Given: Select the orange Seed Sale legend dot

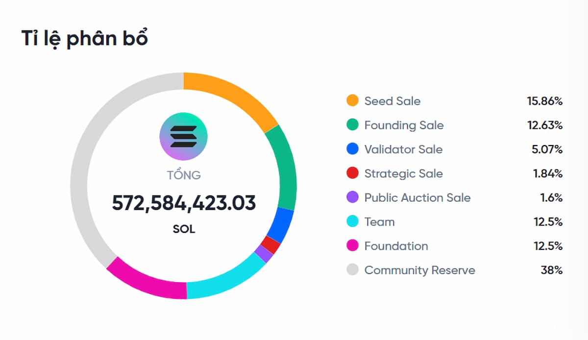Looking at the screenshot, I should point(352,101).
